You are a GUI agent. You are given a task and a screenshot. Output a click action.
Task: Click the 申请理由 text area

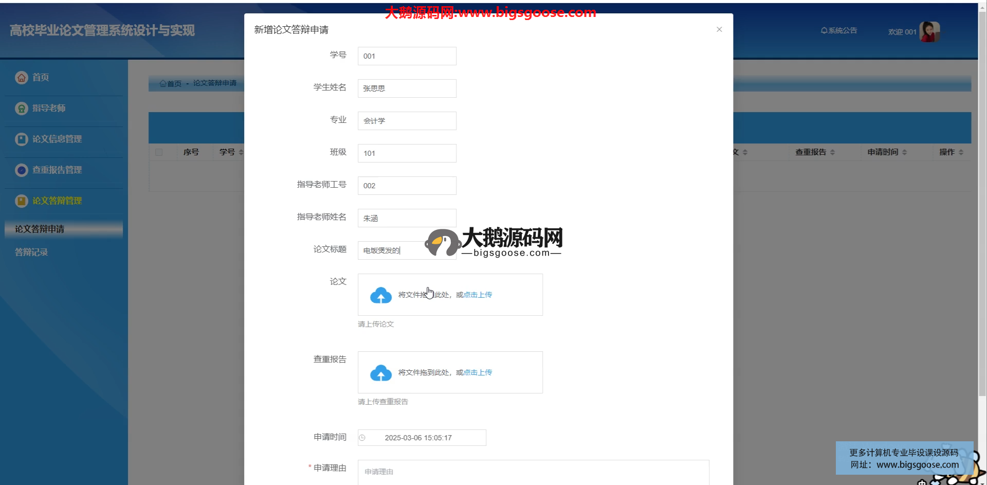click(x=533, y=472)
